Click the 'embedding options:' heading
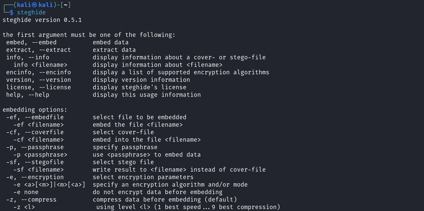Viewport: 424px width, 211px height. [35, 110]
